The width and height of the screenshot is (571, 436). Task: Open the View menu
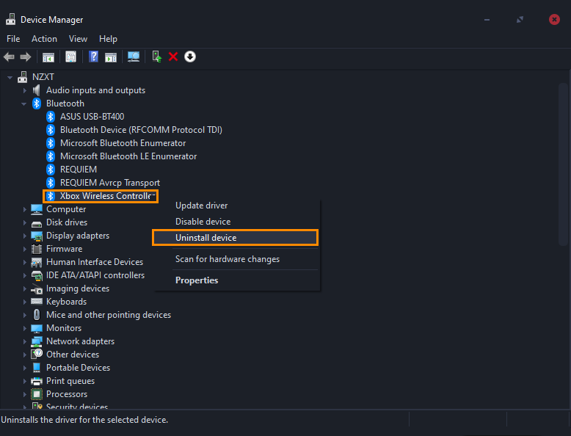point(78,39)
